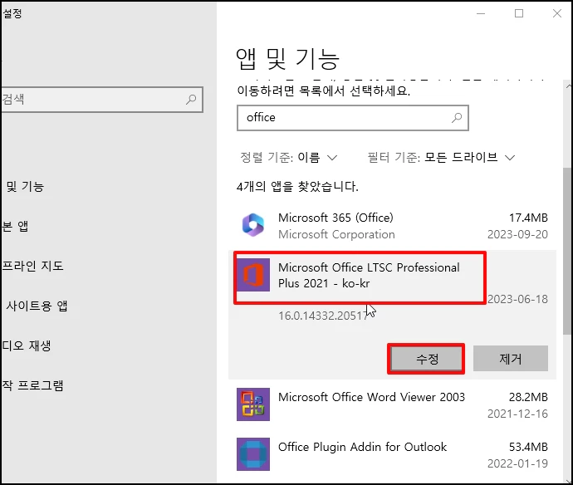Focus the settings 검색 input field
The image size is (573, 485).
click(x=101, y=99)
